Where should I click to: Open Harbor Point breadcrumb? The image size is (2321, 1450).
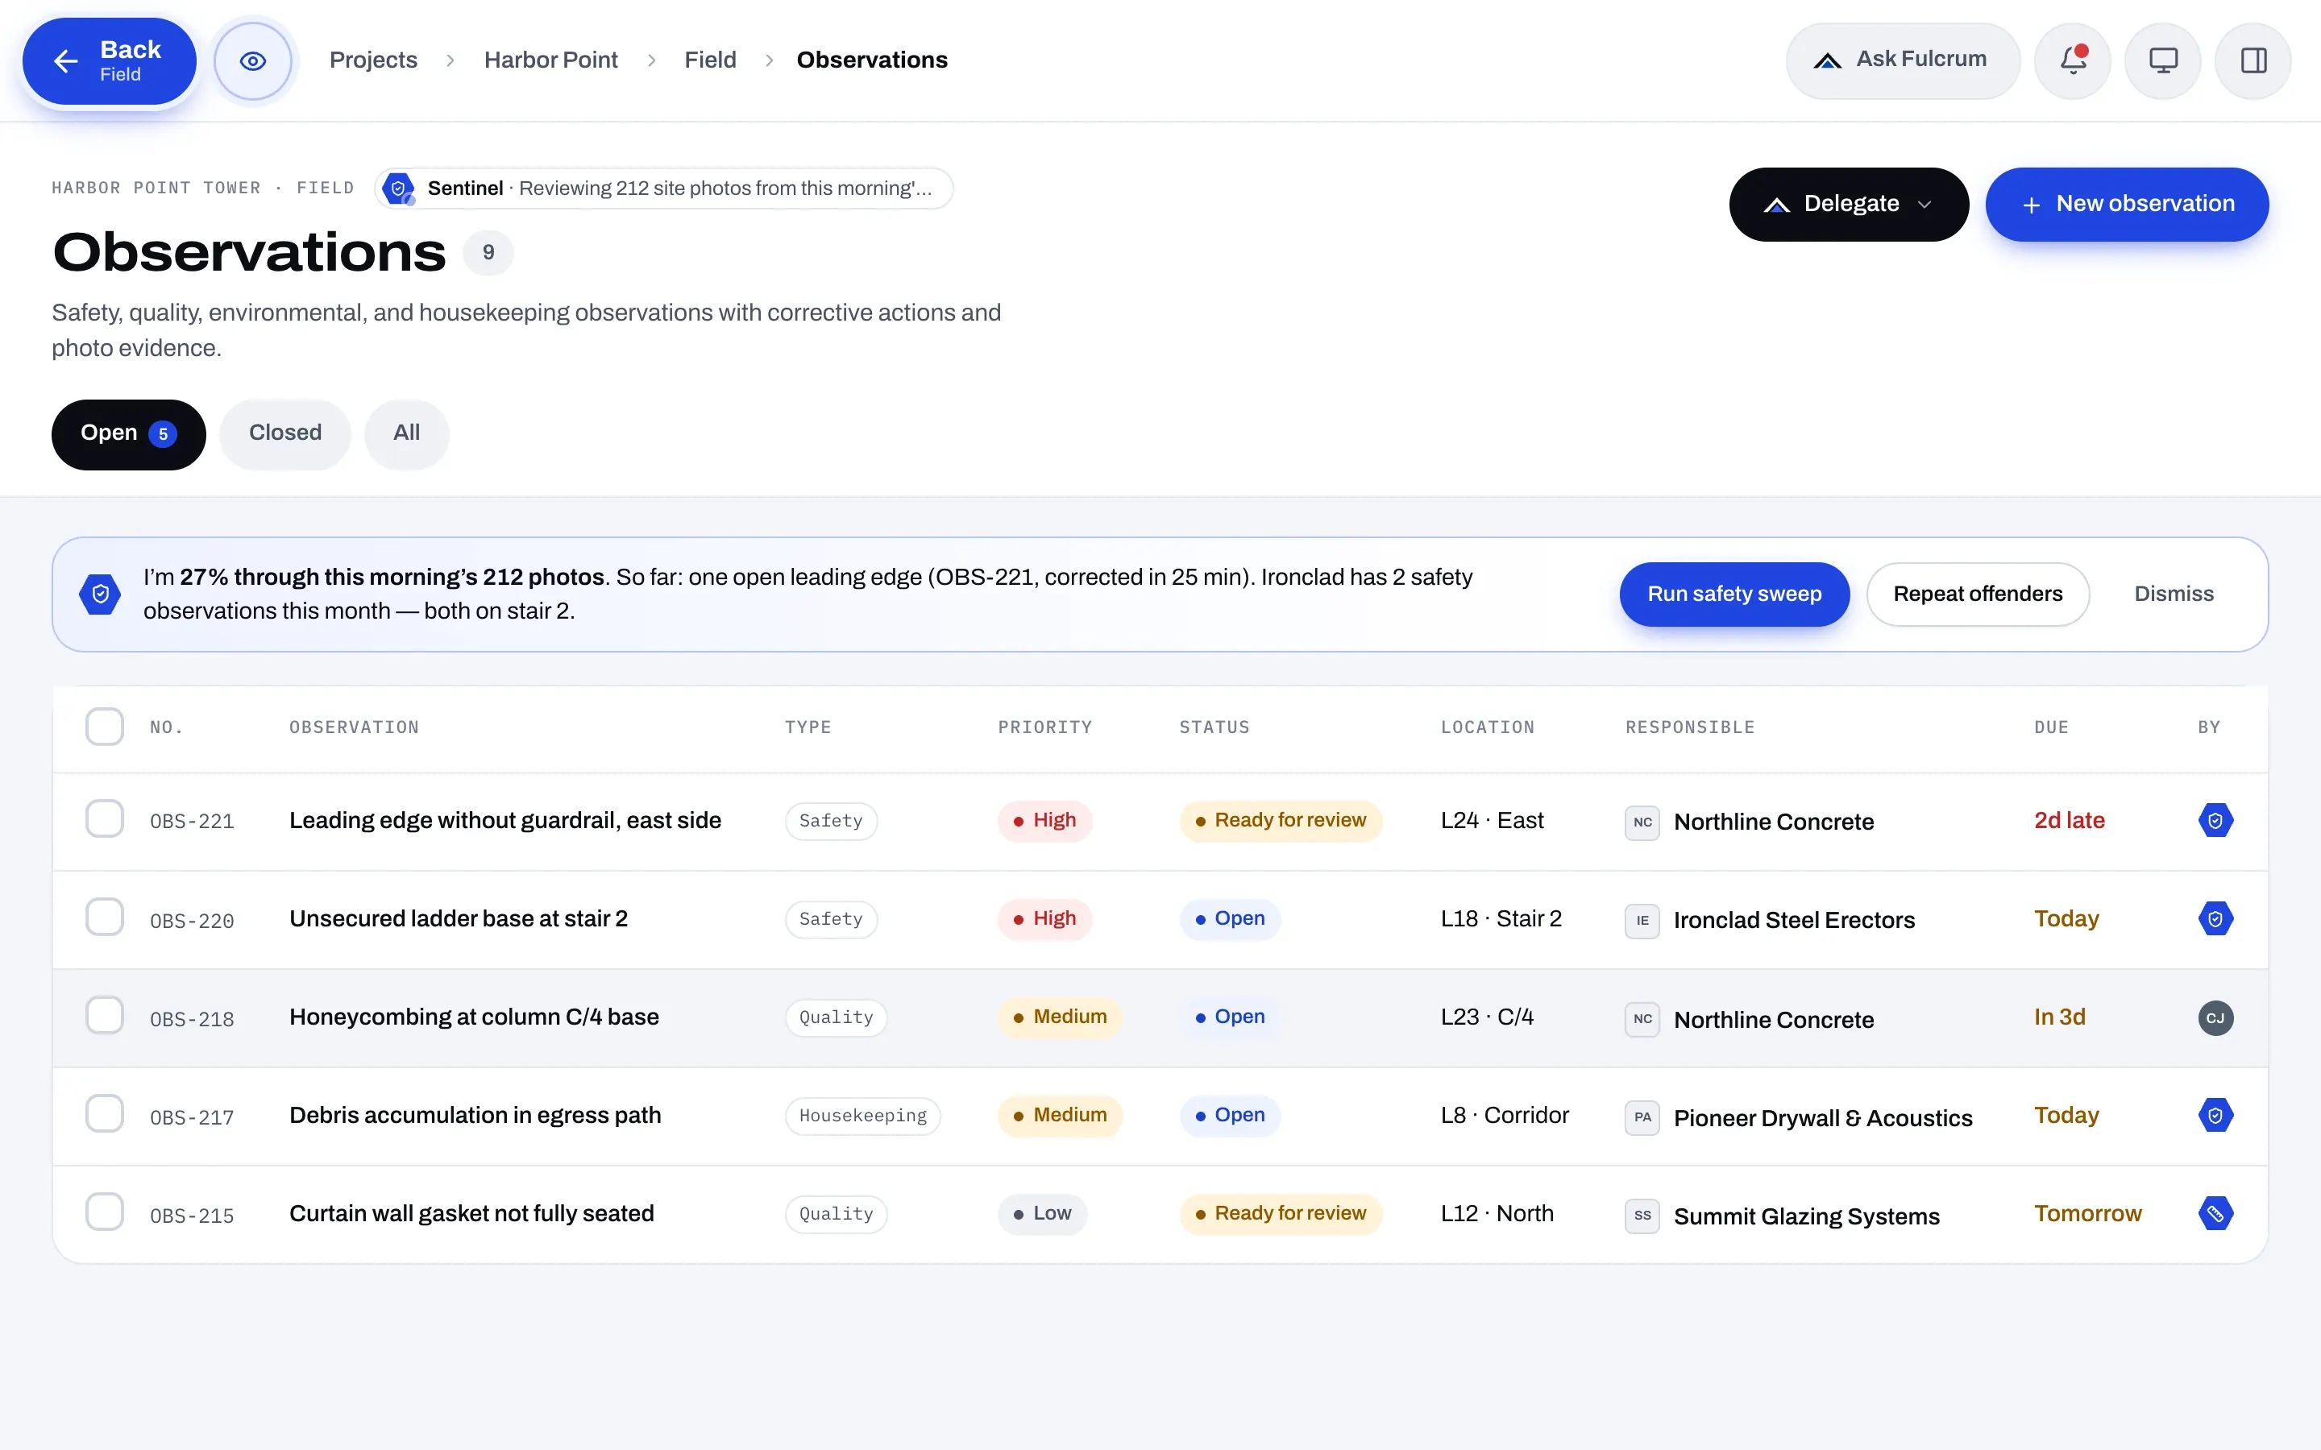click(x=550, y=60)
